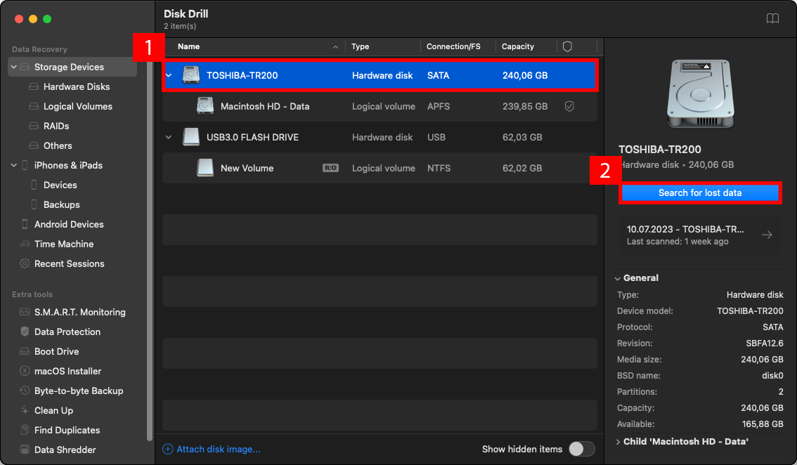Click the Macintosh HD - Data volume icon
The height and width of the screenshot is (465, 797).
pyautogui.click(x=205, y=106)
